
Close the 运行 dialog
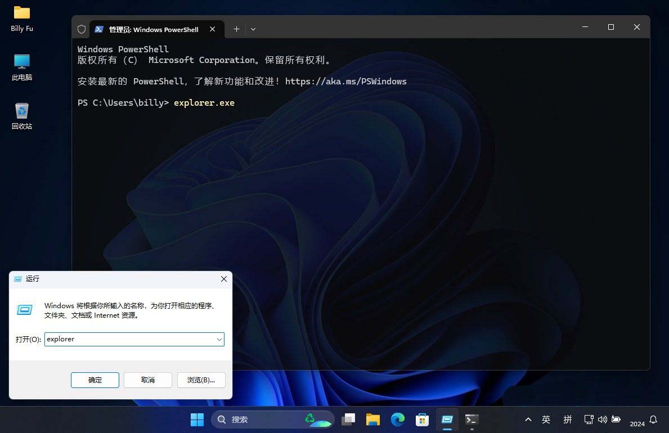point(223,278)
